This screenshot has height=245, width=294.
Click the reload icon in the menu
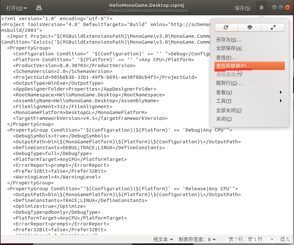[226, 27]
